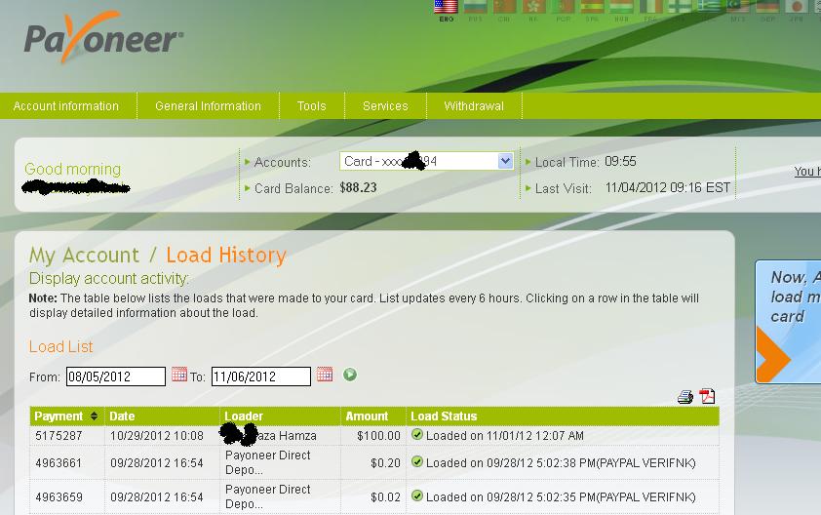821x515 pixels.
Task: Select the Greek striped flag
Action: point(709,7)
